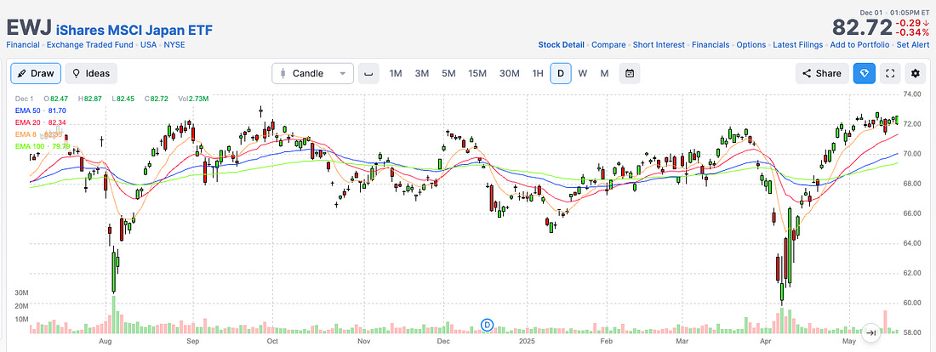Open the Ideas lightbulb button
936x352 pixels.
pyautogui.click(x=91, y=73)
